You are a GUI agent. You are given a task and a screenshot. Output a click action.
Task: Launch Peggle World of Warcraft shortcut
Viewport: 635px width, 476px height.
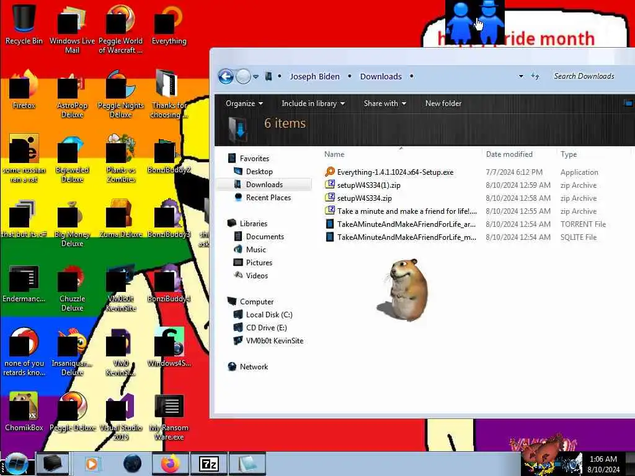coord(121,29)
